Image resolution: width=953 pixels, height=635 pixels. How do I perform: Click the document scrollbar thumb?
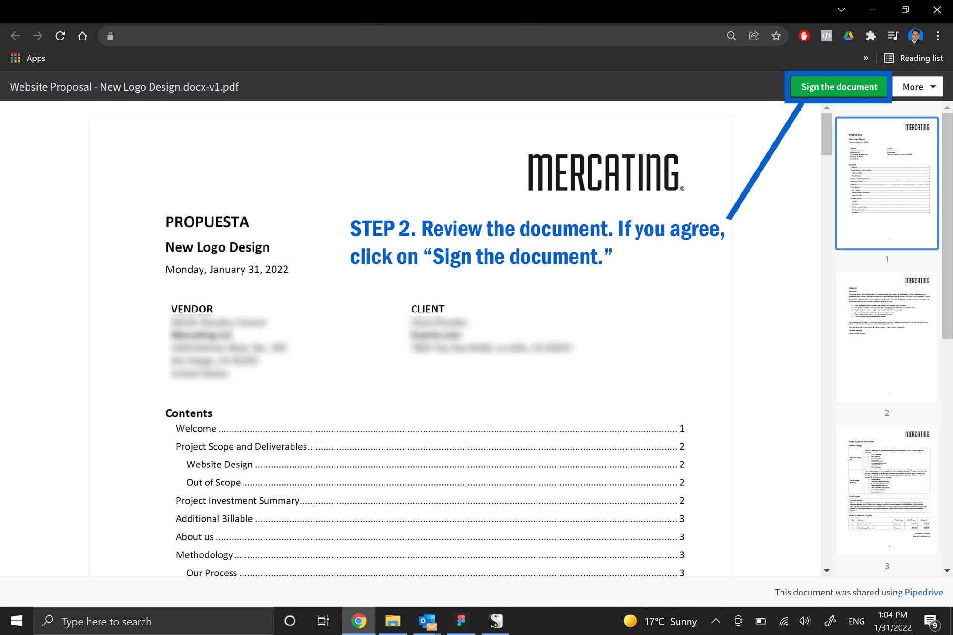[x=827, y=134]
